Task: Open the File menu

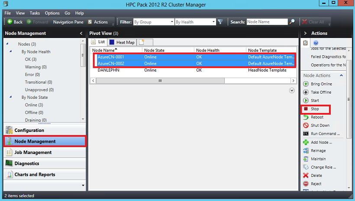Action: coord(8,13)
